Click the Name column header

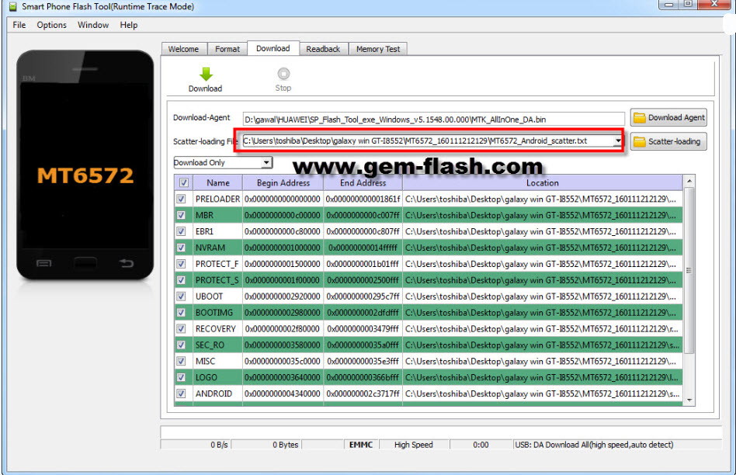pos(218,182)
